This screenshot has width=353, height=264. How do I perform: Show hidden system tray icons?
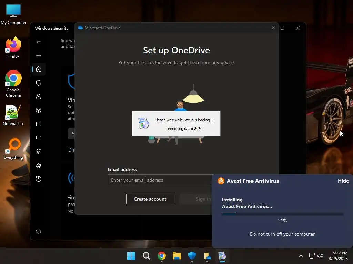(301, 256)
